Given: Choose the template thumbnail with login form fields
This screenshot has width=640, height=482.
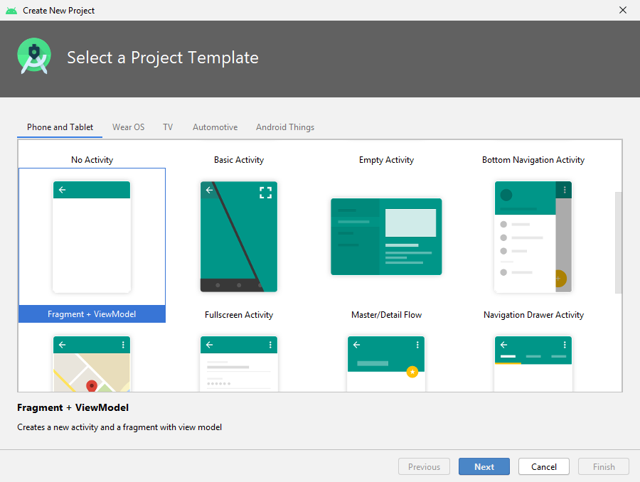Looking at the screenshot, I should pyautogui.click(x=239, y=363).
